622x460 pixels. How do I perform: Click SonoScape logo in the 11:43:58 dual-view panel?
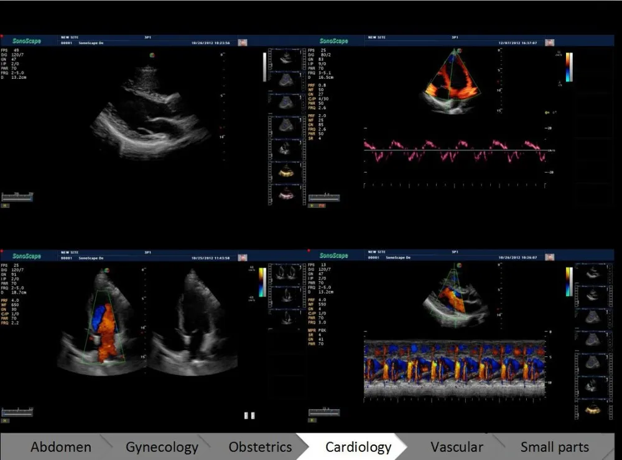coord(27,256)
